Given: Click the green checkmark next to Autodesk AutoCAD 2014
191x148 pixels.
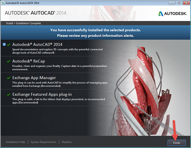Looking at the screenshot, I should coord(9,44).
